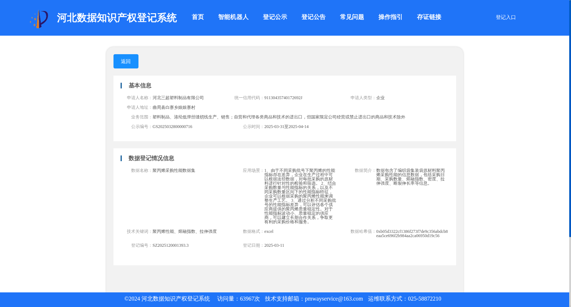Select the 应用场景 paragraph text

300,196
